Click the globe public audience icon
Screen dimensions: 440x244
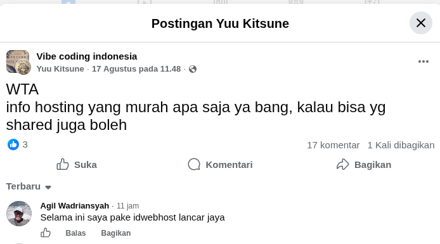(193, 69)
